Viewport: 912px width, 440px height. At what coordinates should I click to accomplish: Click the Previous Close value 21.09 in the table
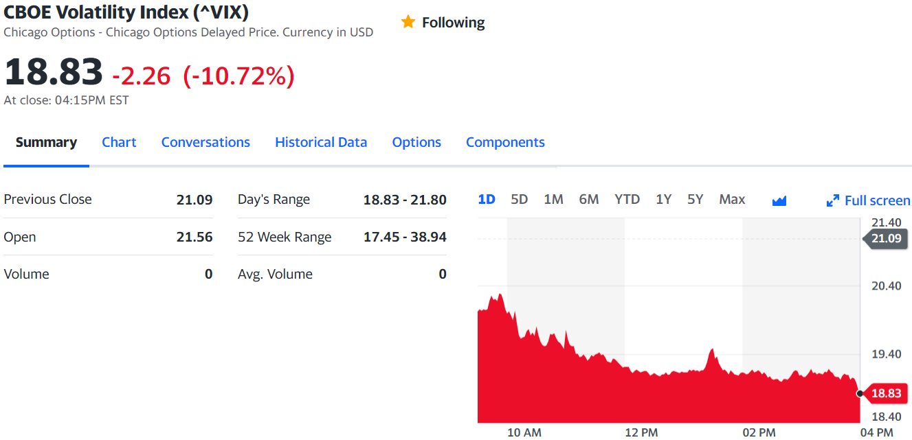194,200
